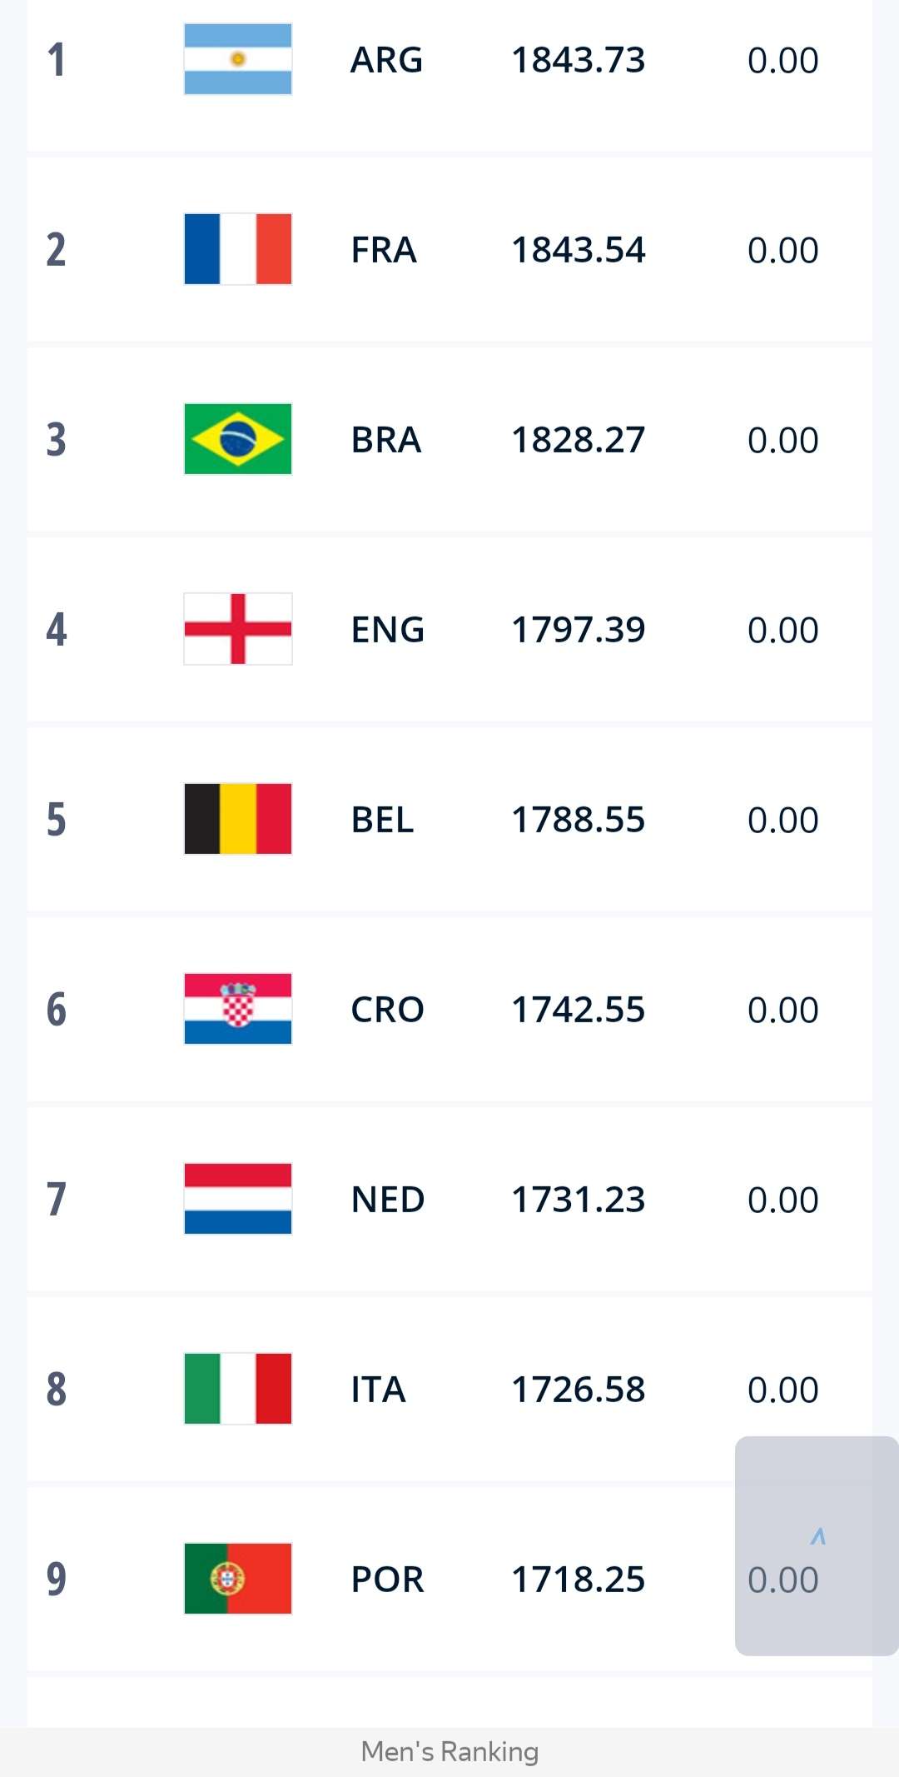The width and height of the screenshot is (899, 1777).
Task: Select Argentina's 1843.73 points value
Action: (x=578, y=60)
